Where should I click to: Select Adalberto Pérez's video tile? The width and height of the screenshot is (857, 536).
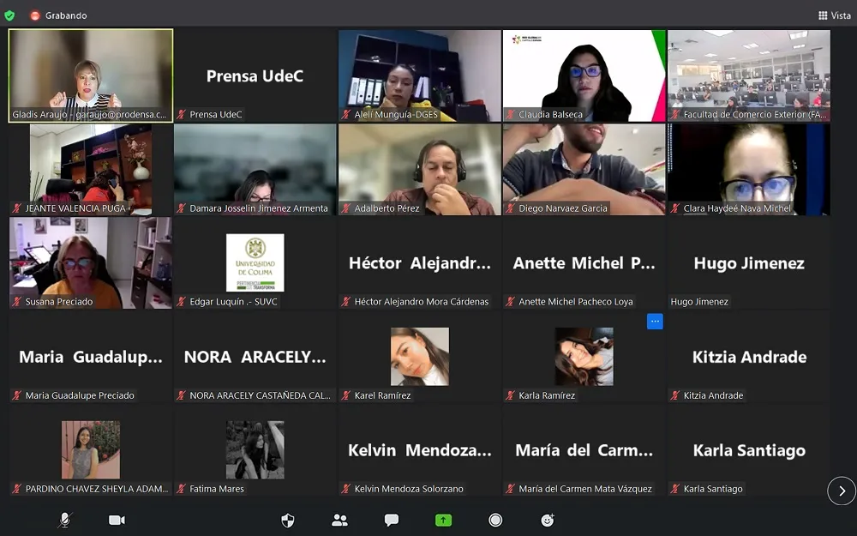pos(419,169)
